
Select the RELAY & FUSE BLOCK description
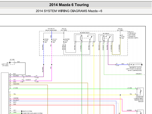tap(133, 35)
